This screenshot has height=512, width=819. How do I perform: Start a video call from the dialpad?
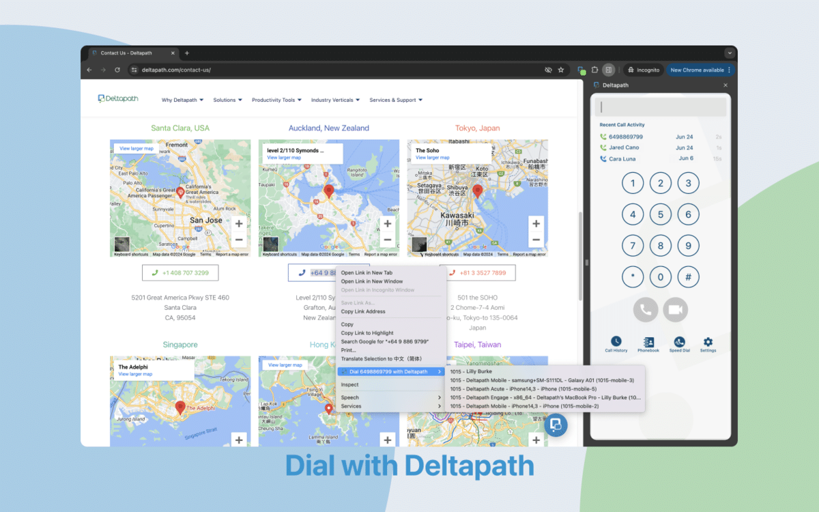pyautogui.click(x=675, y=310)
